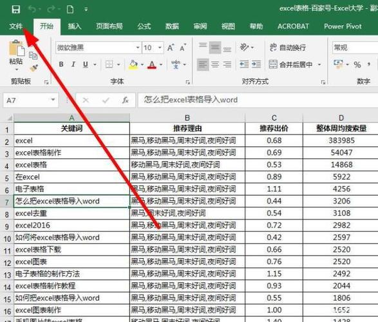
Task: Click Bottom Align icon
Action: tap(227, 49)
